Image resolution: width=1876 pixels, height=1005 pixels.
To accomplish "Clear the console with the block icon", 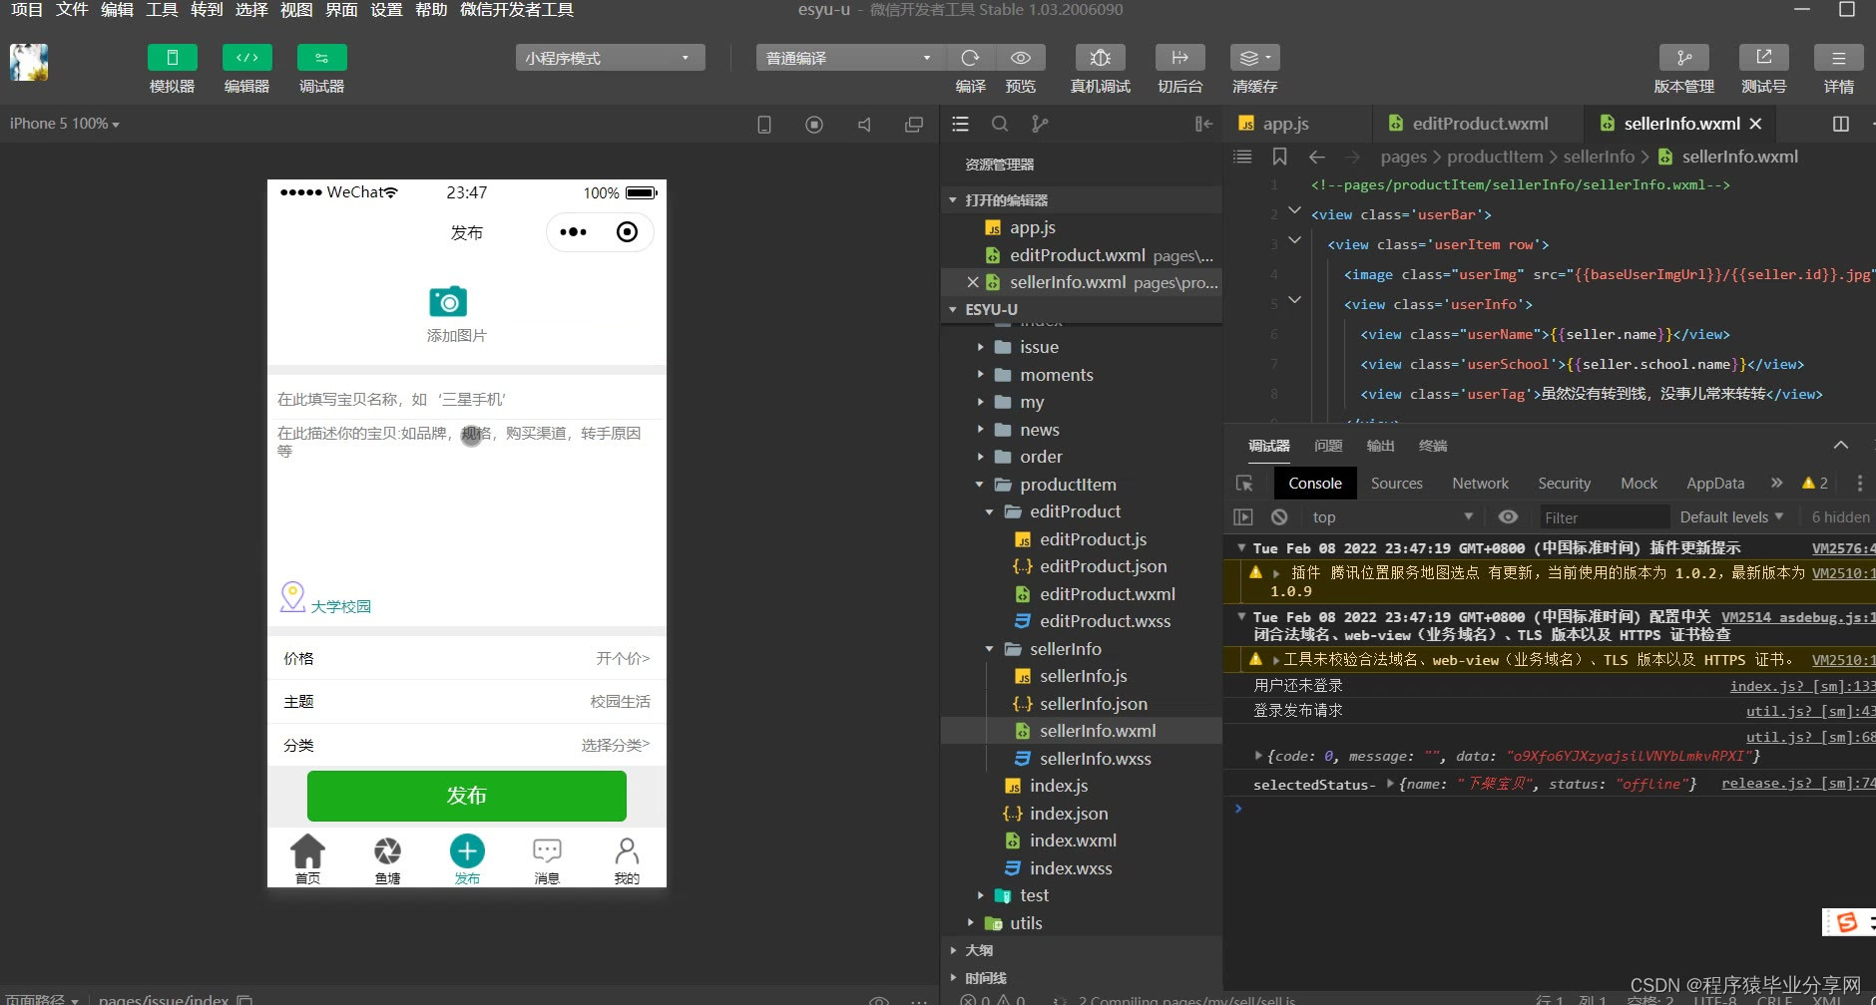I will pyautogui.click(x=1279, y=517).
